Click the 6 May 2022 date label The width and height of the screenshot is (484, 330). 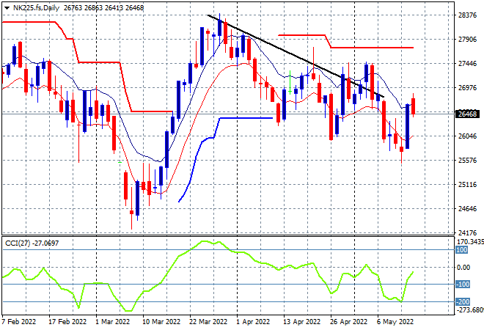pyautogui.click(x=395, y=322)
